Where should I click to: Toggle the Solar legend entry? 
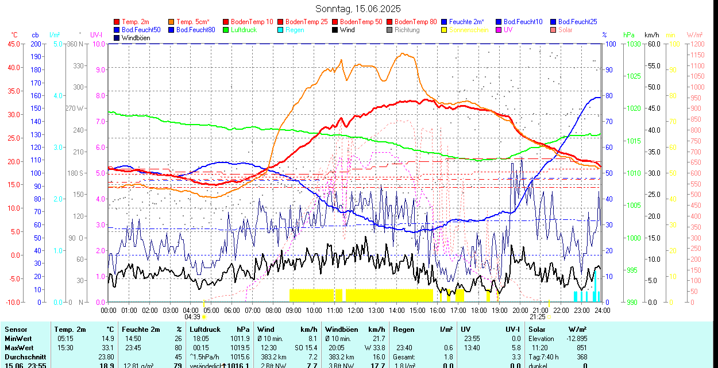(565, 30)
